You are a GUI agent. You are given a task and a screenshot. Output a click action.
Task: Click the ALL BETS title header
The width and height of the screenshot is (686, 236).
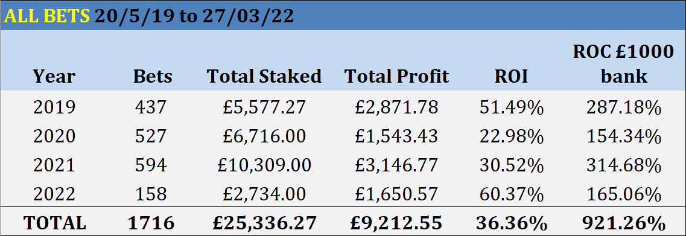click(x=149, y=16)
